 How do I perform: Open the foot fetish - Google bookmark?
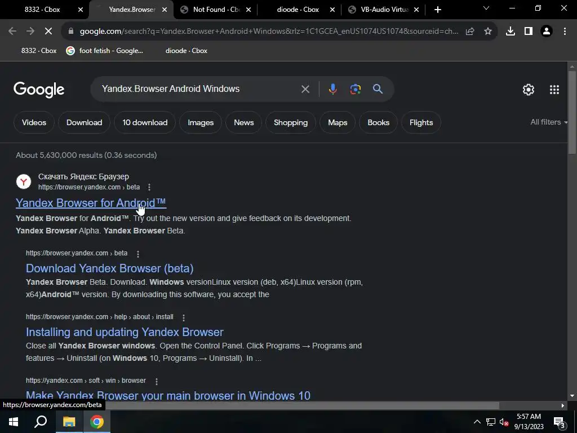104,51
